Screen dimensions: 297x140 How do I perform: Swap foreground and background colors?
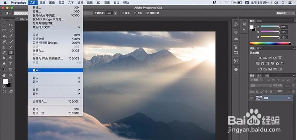(10, 80)
